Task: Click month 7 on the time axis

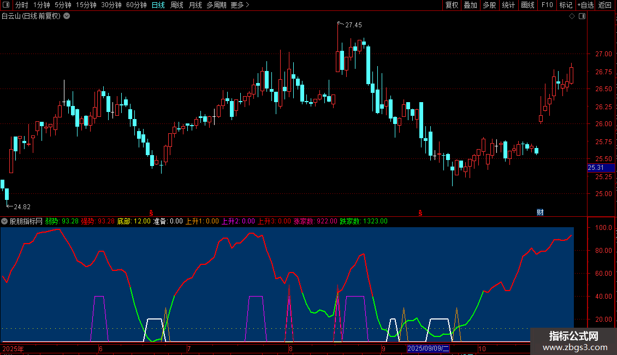Action: [x=189, y=348]
